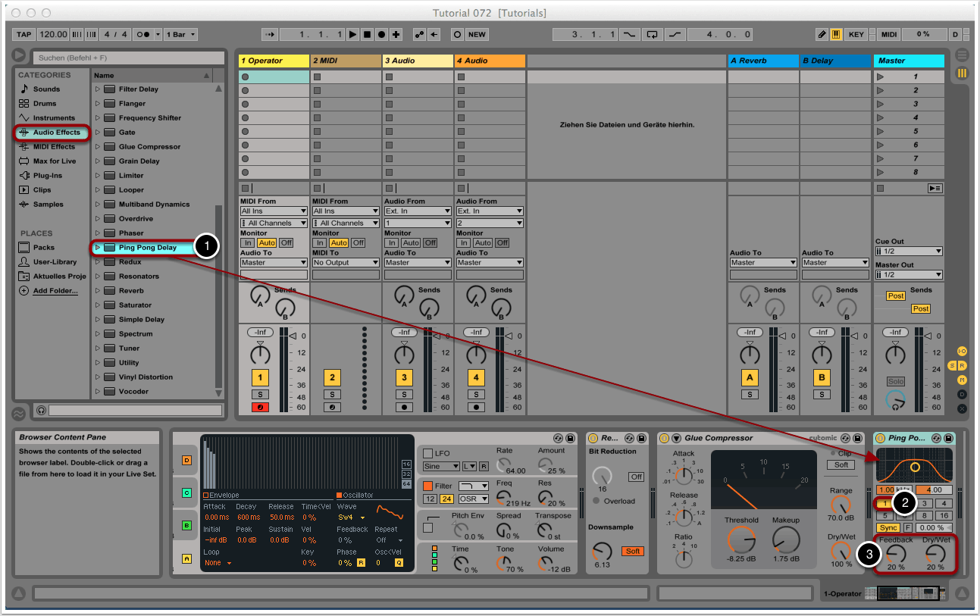Click the Ping Pong Delay hot-swap icon
This screenshot has height=616, width=980.
pos(937,438)
